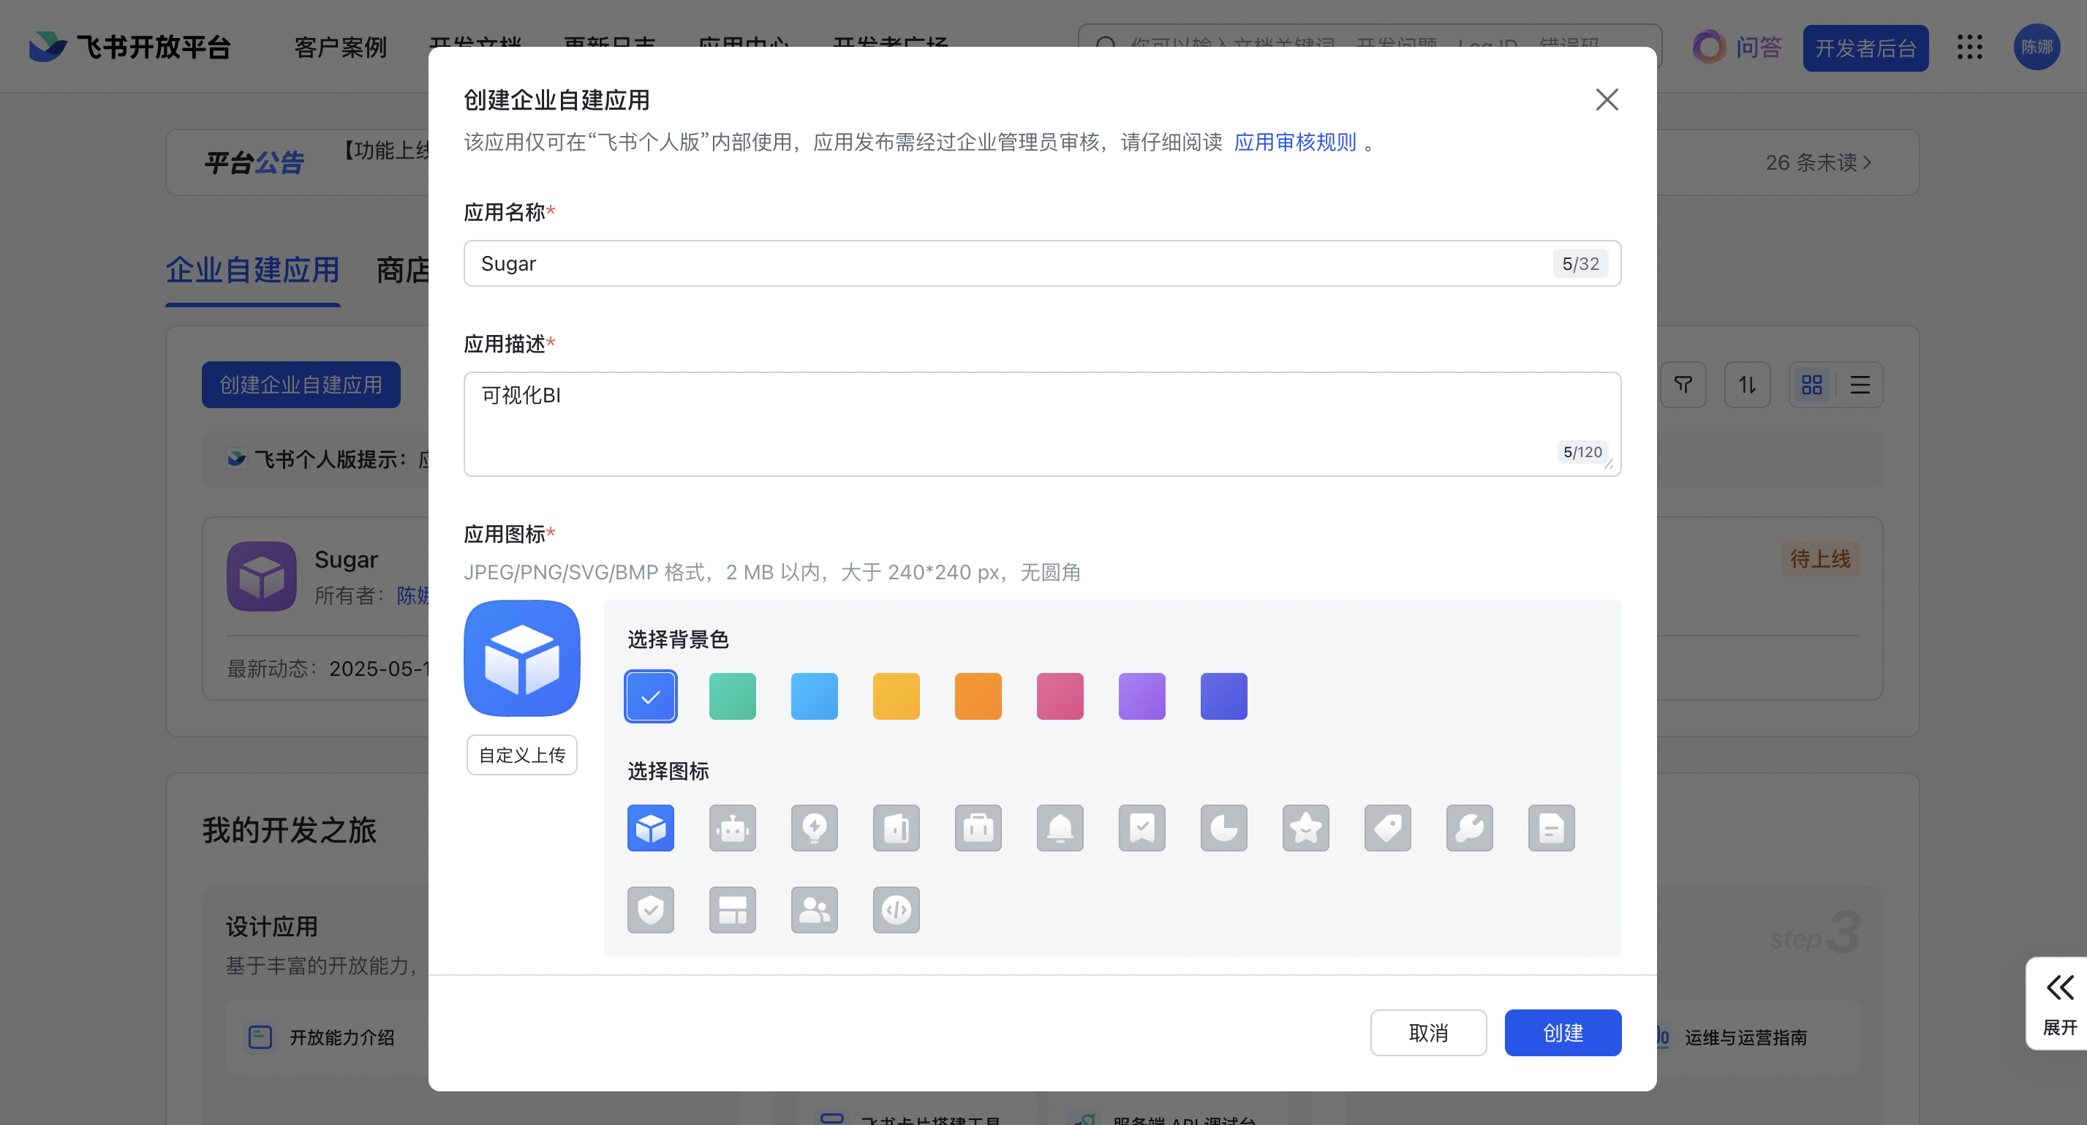Select the lightbulb app icon
The image size is (2087, 1125).
pos(814,827)
